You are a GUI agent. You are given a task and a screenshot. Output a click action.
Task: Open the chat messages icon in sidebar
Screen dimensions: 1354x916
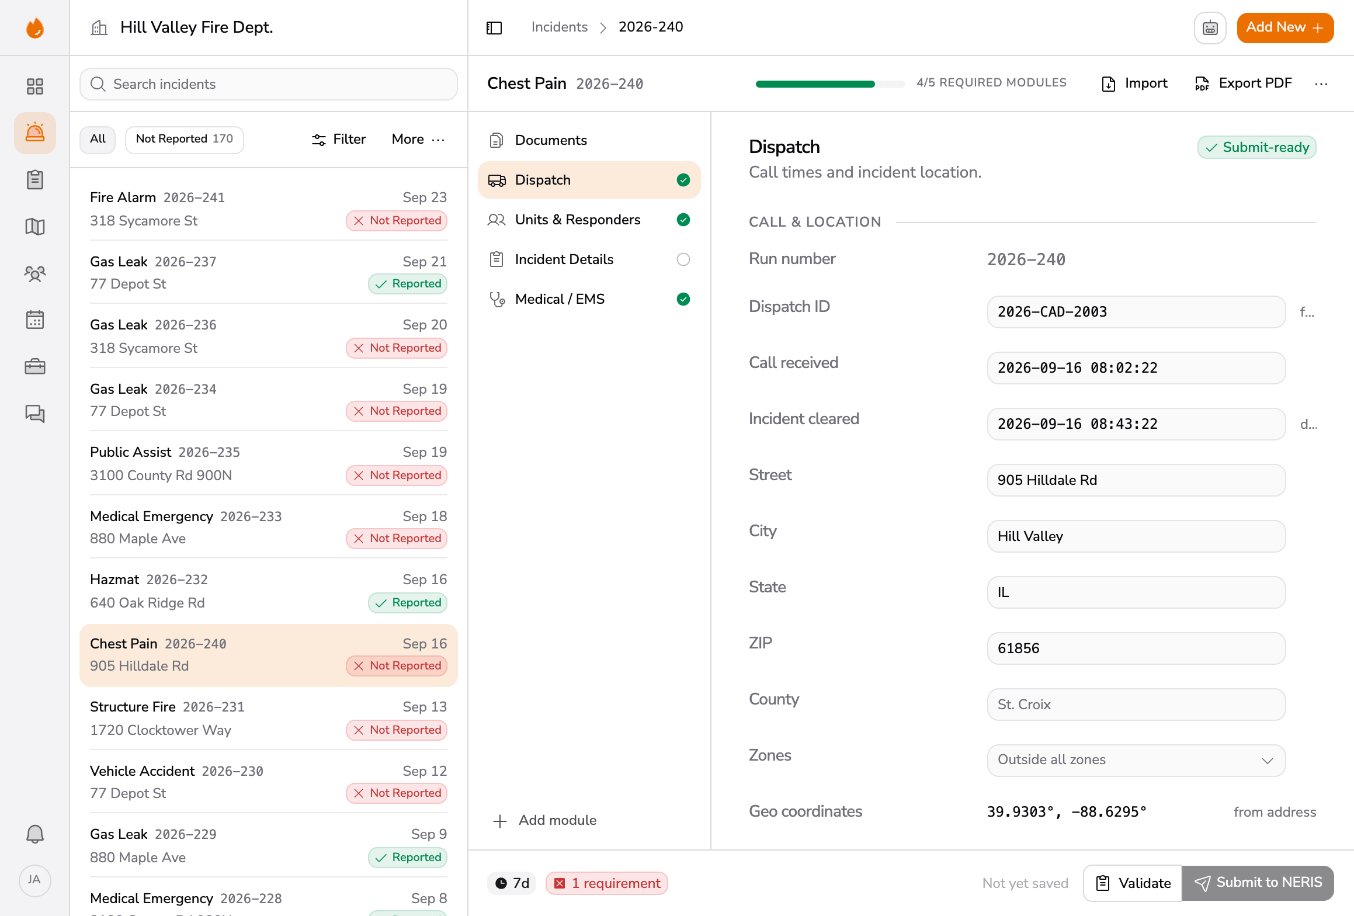pyautogui.click(x=35, y=414)
